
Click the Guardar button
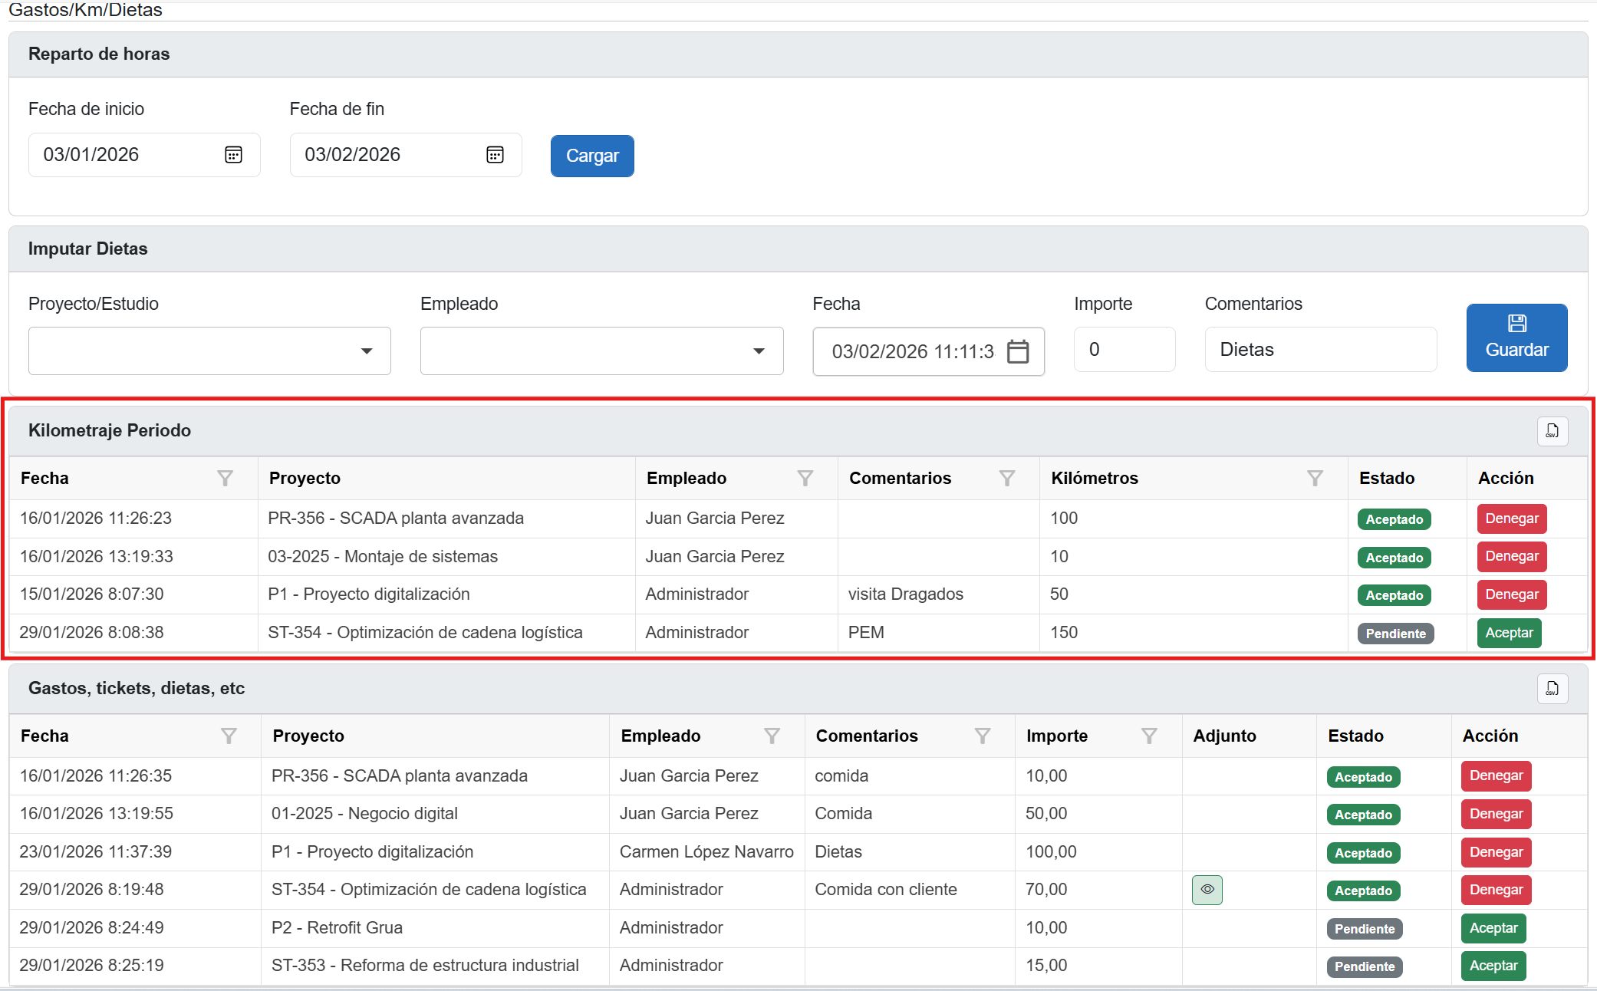click(x=1516, y=337)
